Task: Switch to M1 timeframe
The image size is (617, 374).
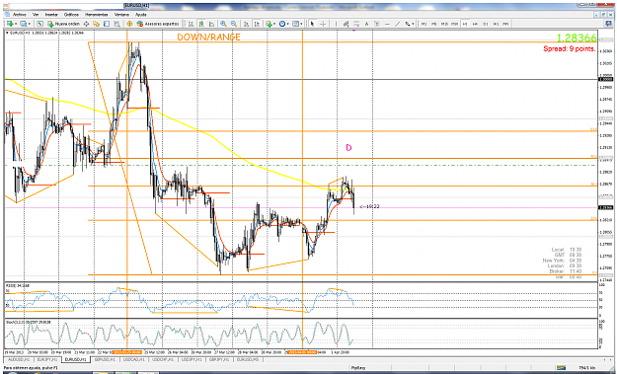Action: point(424,24)
